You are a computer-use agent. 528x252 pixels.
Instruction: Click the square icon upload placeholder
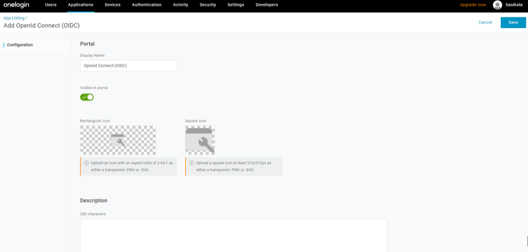[x=200, y=140]
